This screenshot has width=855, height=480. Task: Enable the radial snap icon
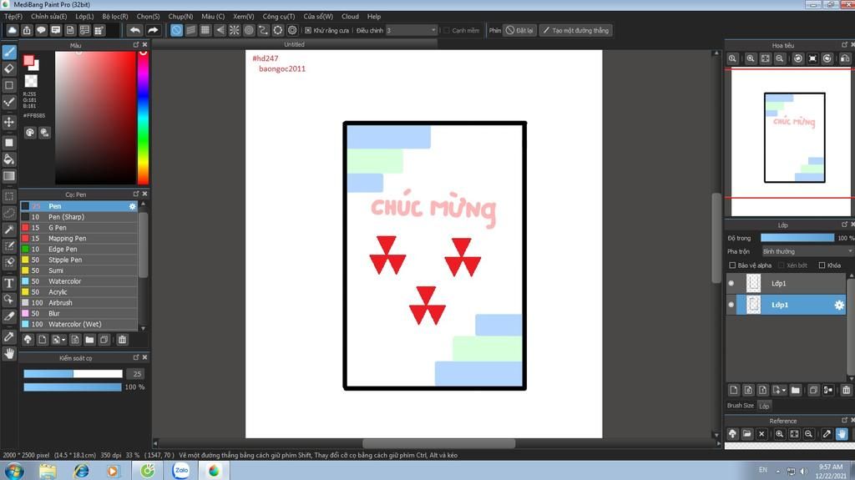234,30
